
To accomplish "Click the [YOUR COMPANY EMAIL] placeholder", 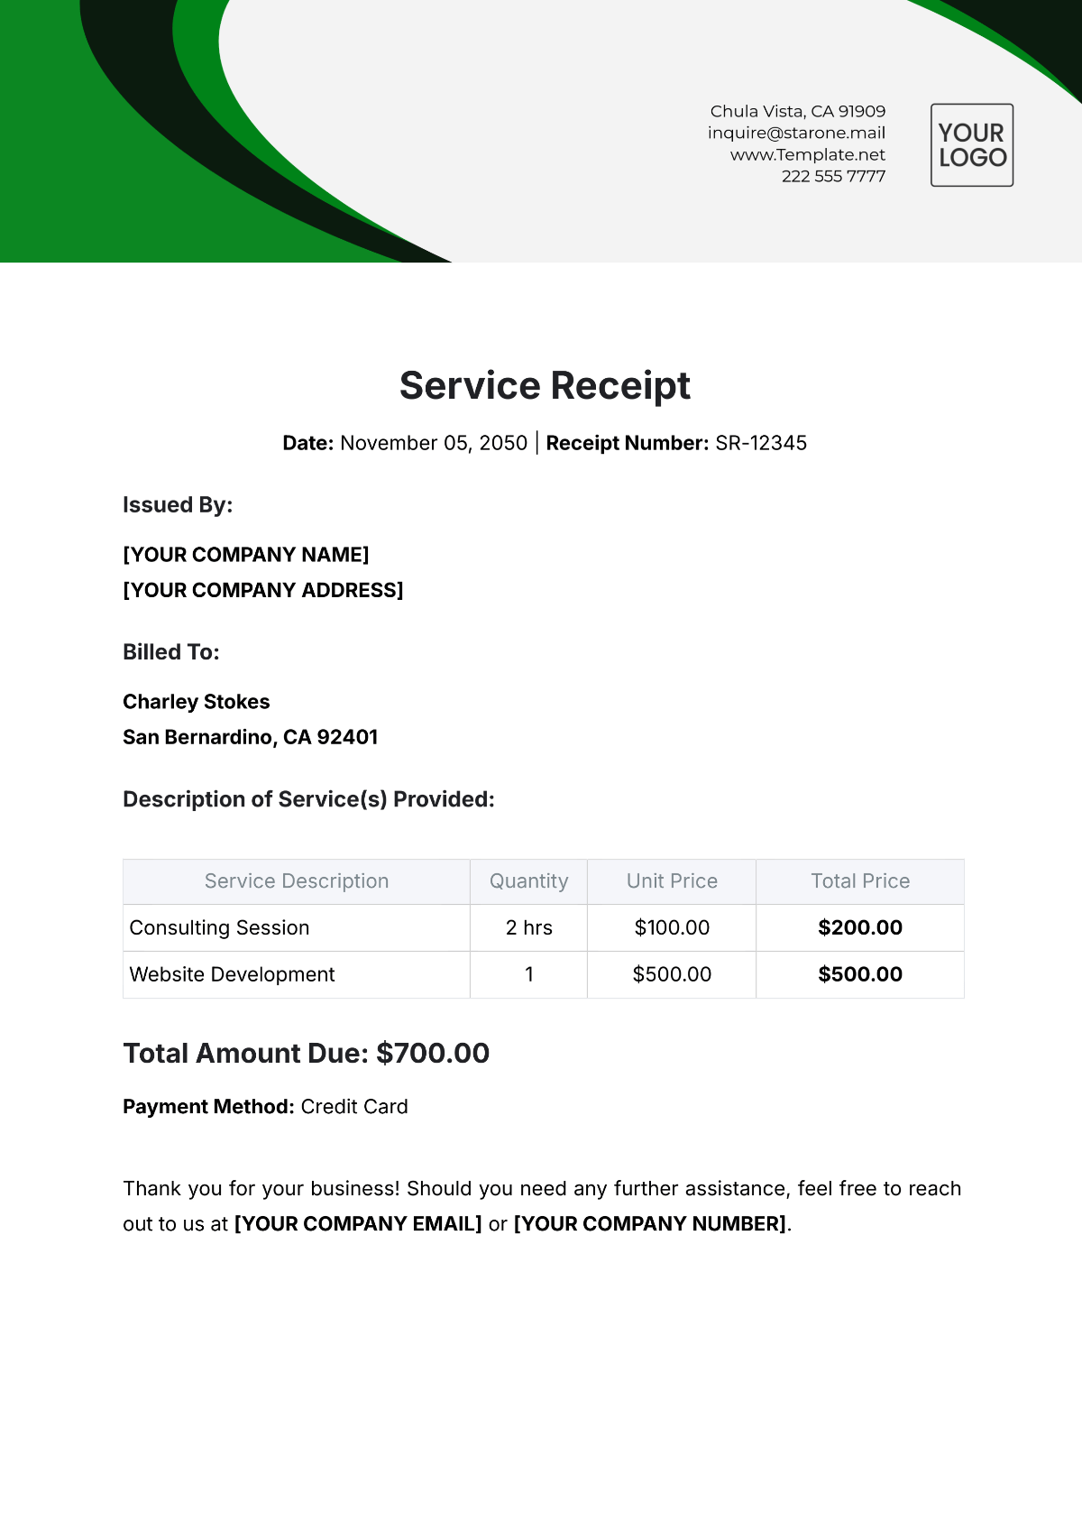I will tap(358, 1224).
